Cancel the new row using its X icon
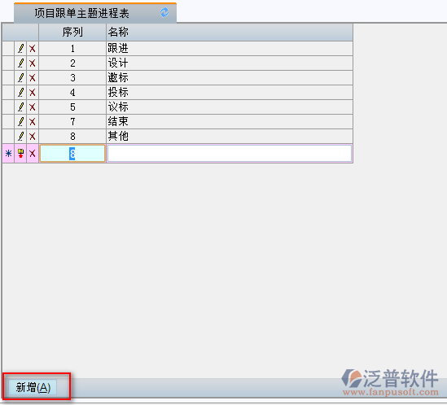 pos(33,153)
